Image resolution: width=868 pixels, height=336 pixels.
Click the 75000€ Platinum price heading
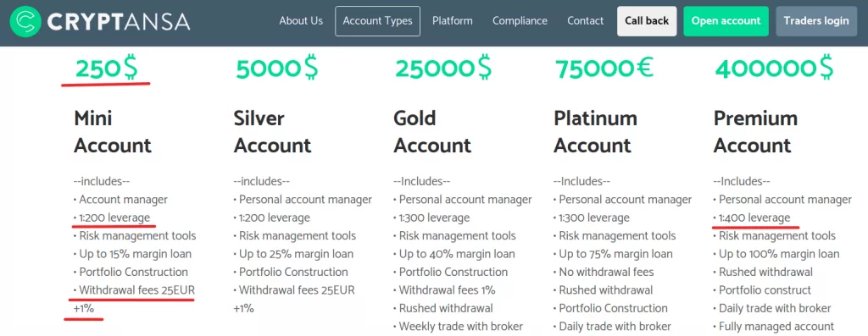pos(604,69)
